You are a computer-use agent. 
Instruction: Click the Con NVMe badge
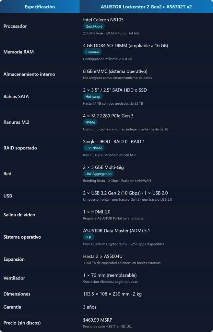point(94,148)
